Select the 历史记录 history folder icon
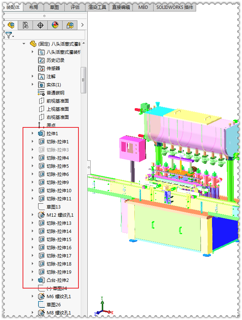This screenshot has width=242, height=320. click(42, 60)
